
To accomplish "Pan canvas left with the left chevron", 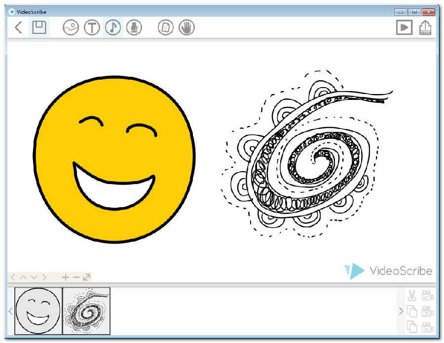I will pos(13,277).
